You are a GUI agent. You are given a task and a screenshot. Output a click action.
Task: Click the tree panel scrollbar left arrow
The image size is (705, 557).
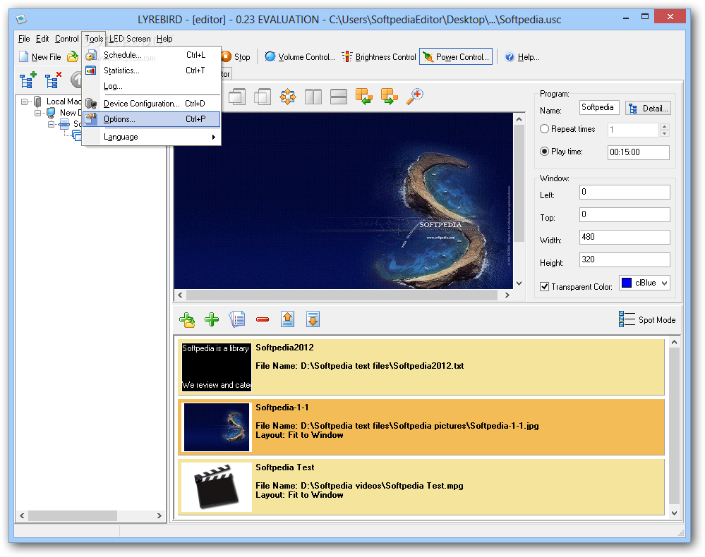[22, 515]
